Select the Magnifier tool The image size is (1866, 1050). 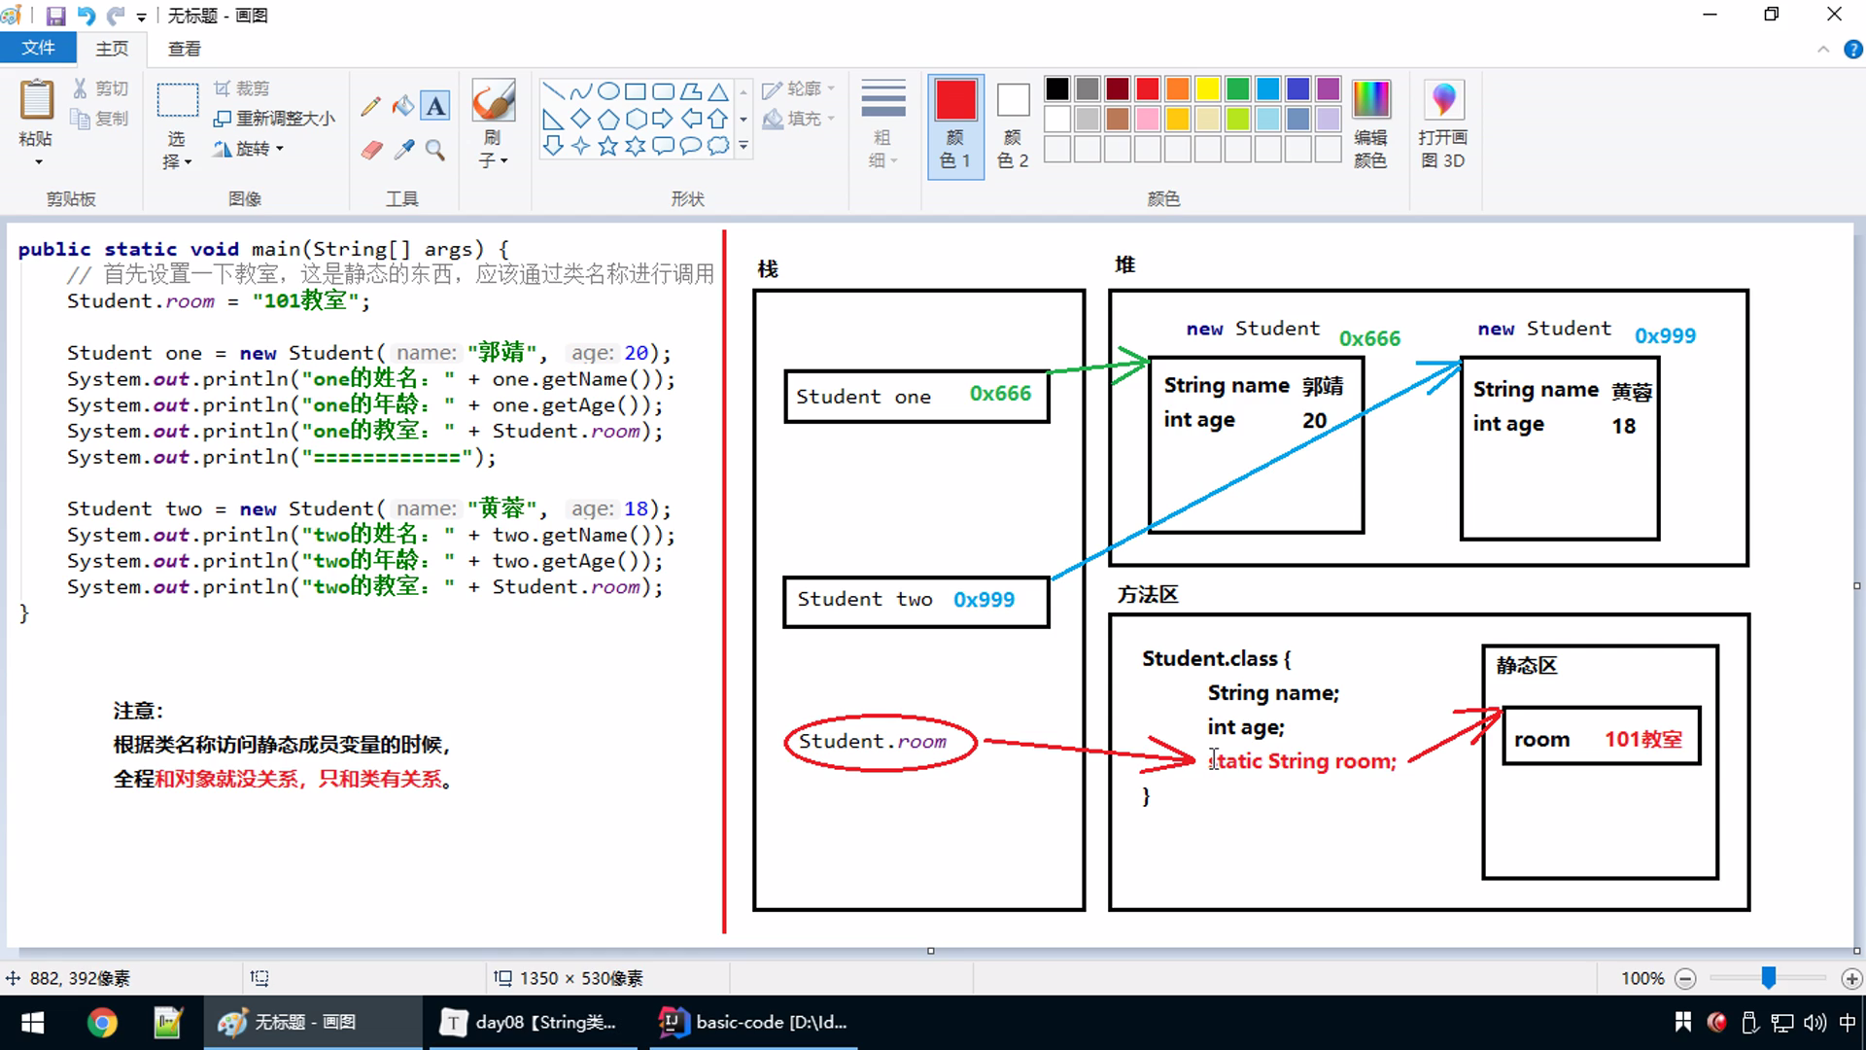(435, 150)
